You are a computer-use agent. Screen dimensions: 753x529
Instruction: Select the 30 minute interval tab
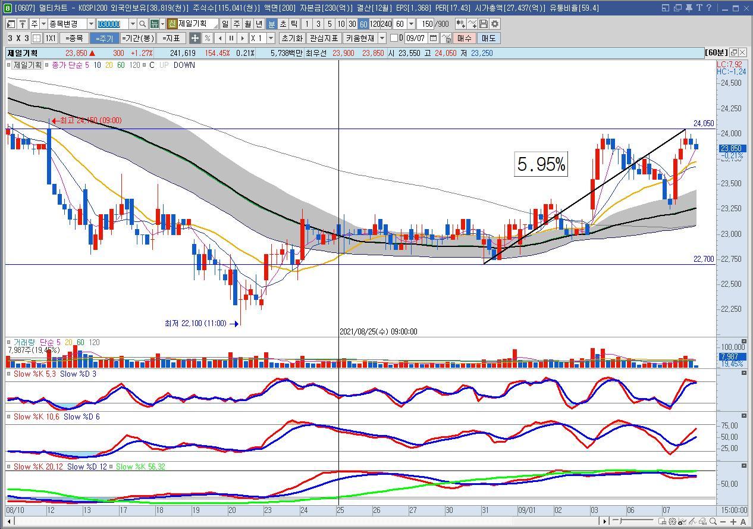click(352, 24)
